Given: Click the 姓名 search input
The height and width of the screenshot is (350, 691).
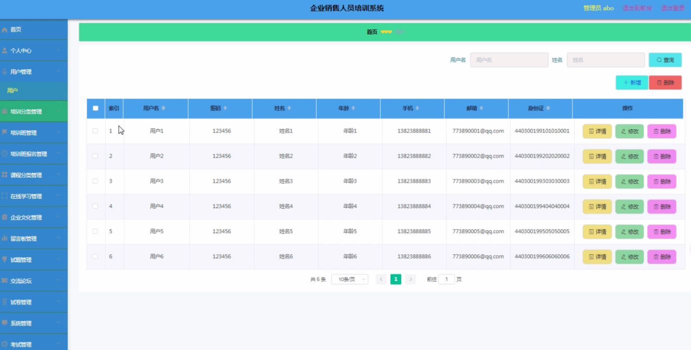Looking at the screenshot, I should coord(606,60).
